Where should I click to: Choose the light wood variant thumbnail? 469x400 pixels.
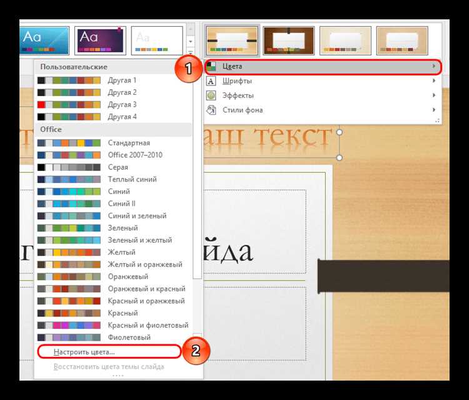point(232,41)
